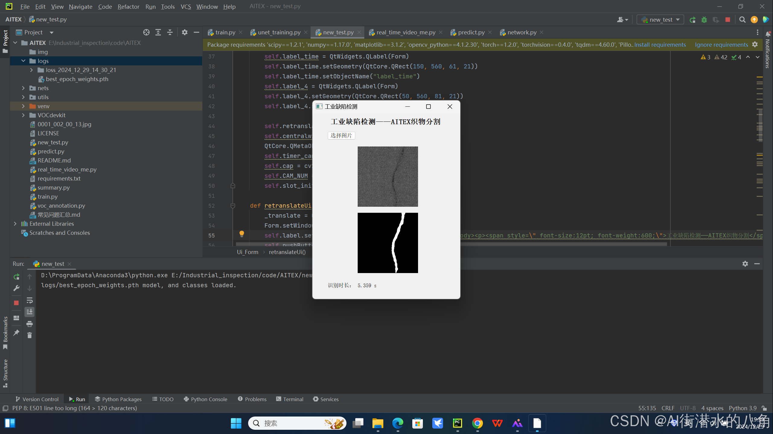The width and height of the screenshot is (773, 434).
Task: Click the Debug bug icon in the toolbar
Action: (704, 20)
